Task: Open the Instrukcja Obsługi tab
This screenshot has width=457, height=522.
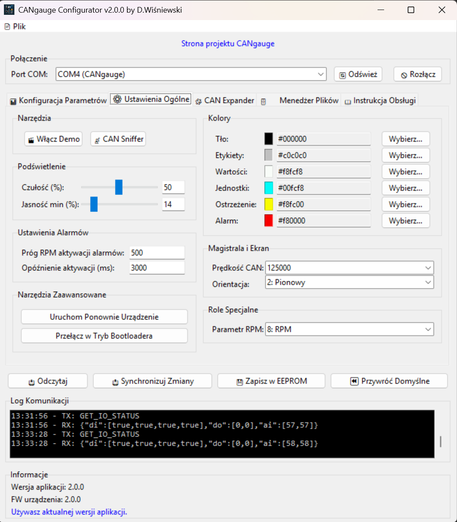Action: 380,100
